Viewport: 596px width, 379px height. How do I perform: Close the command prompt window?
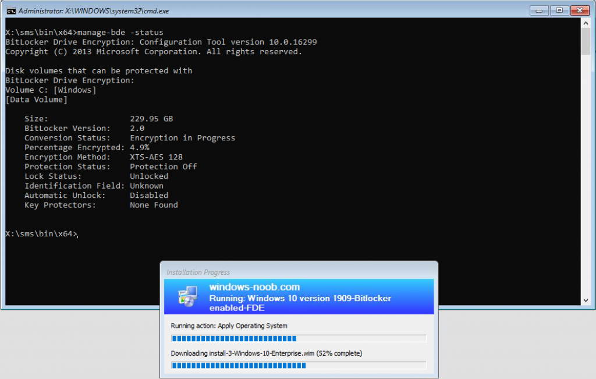(x=579, y=10)
